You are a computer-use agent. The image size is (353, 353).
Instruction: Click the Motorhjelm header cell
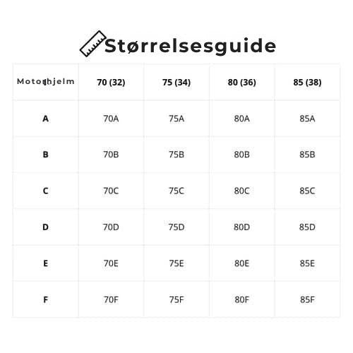46,82
